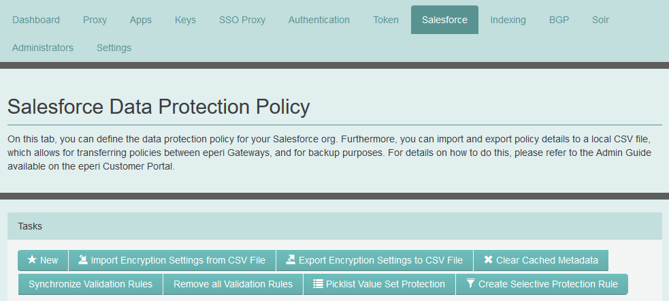Clear Cached Metadata
Image resolution: width=669 pixels, height=301 pixels.
pos(541,260)
